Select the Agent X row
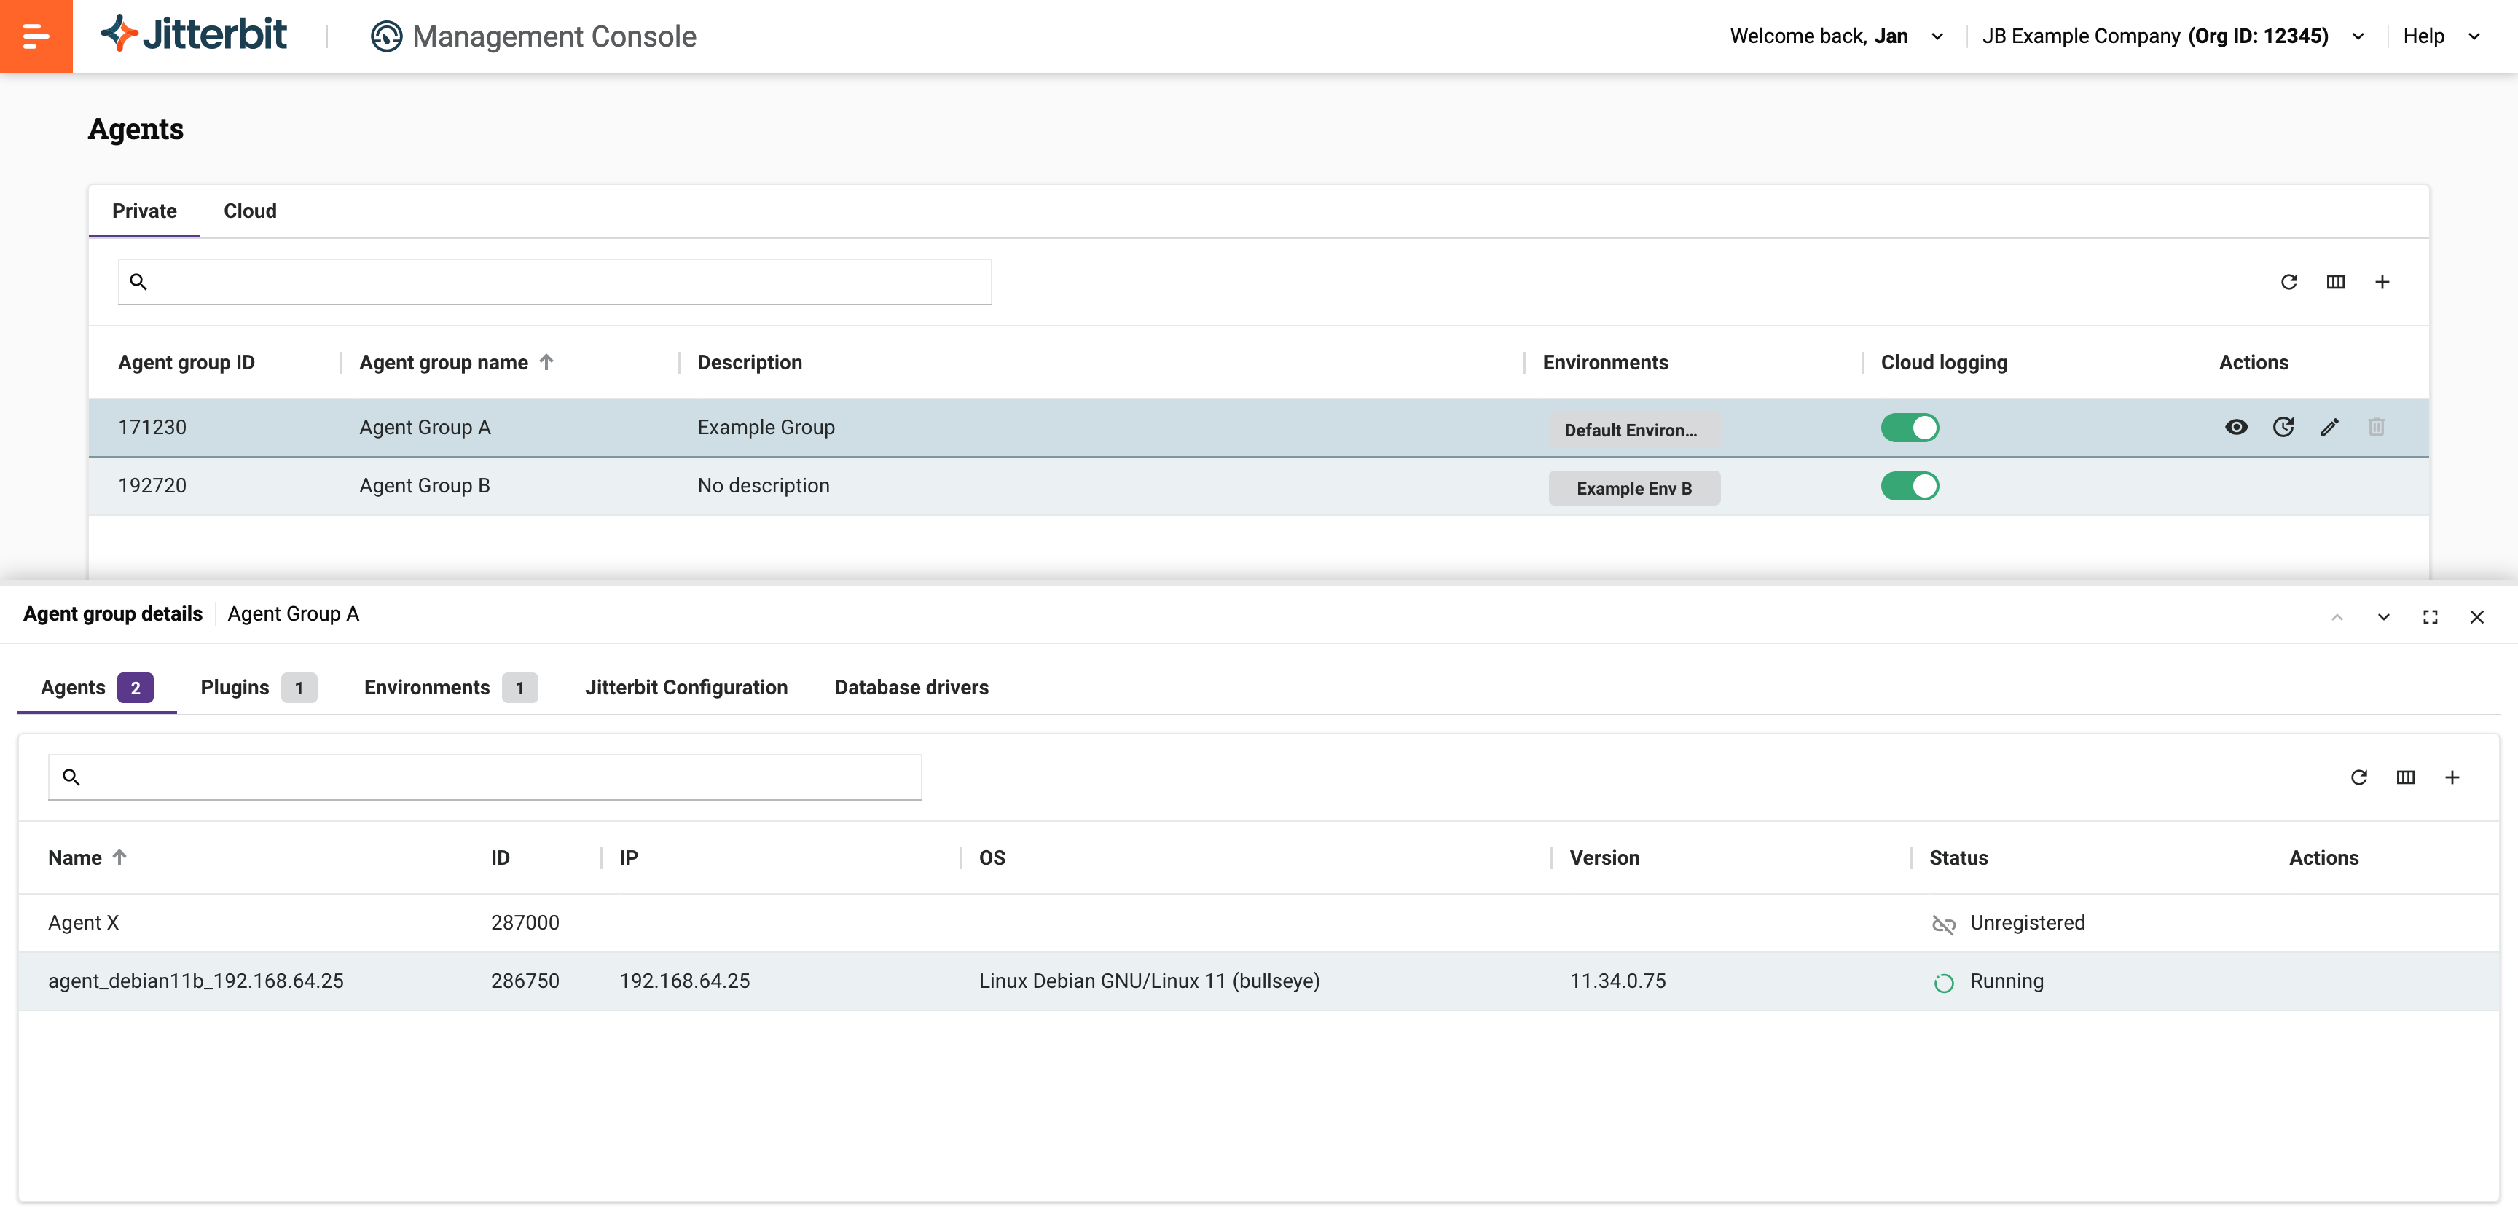Image resolution: width=2518 pixels, height=1221 pixels. click(1259, 923)
